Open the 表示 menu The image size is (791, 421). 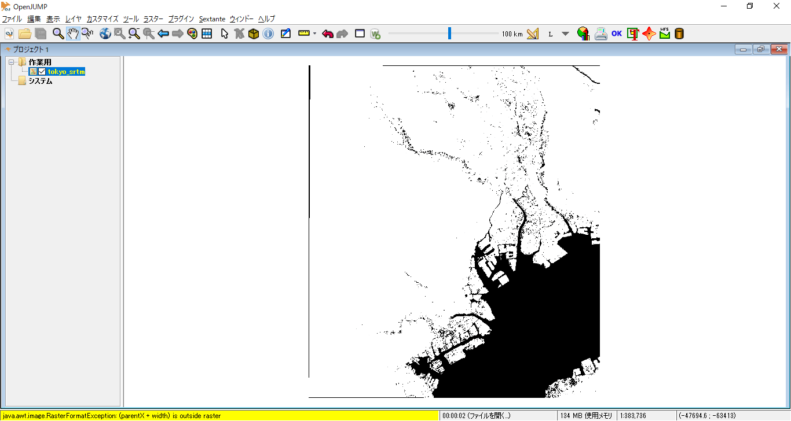pyautogui.click(x=53, y=19)
